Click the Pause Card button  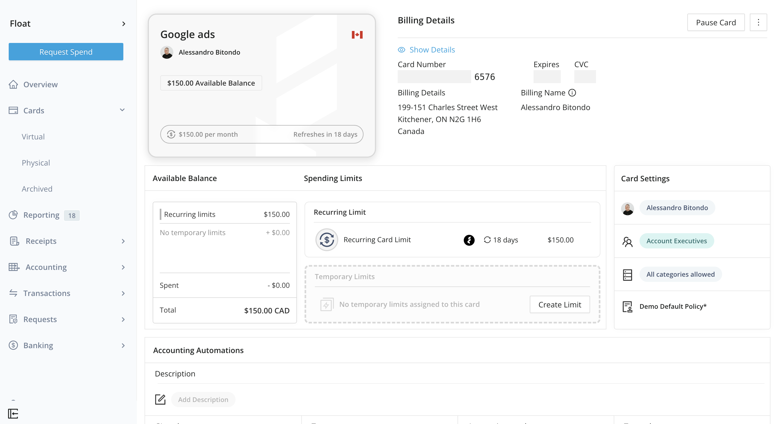tap(716, 22)
